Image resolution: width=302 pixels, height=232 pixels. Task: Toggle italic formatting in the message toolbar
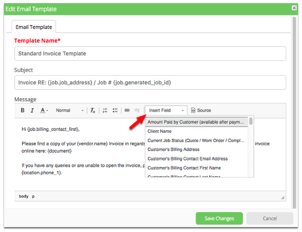point(32,110)
